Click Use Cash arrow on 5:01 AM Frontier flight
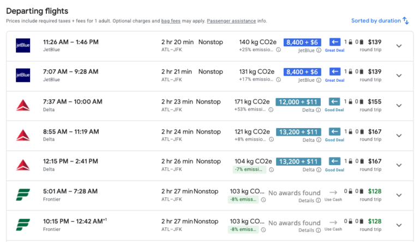This screenshot has height=242, width=419. click(333, 192)
